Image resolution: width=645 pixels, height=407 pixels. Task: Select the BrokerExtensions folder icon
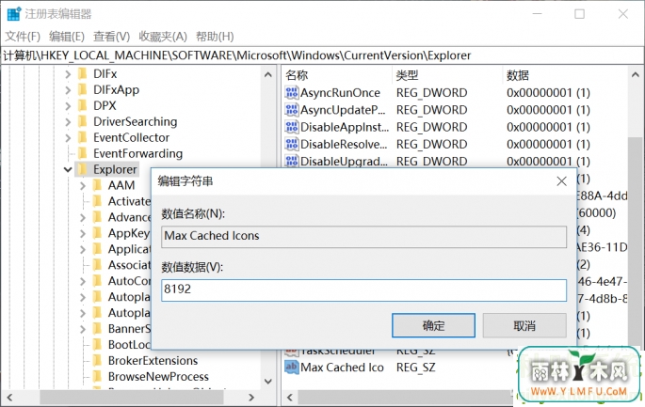coord(98,360)
